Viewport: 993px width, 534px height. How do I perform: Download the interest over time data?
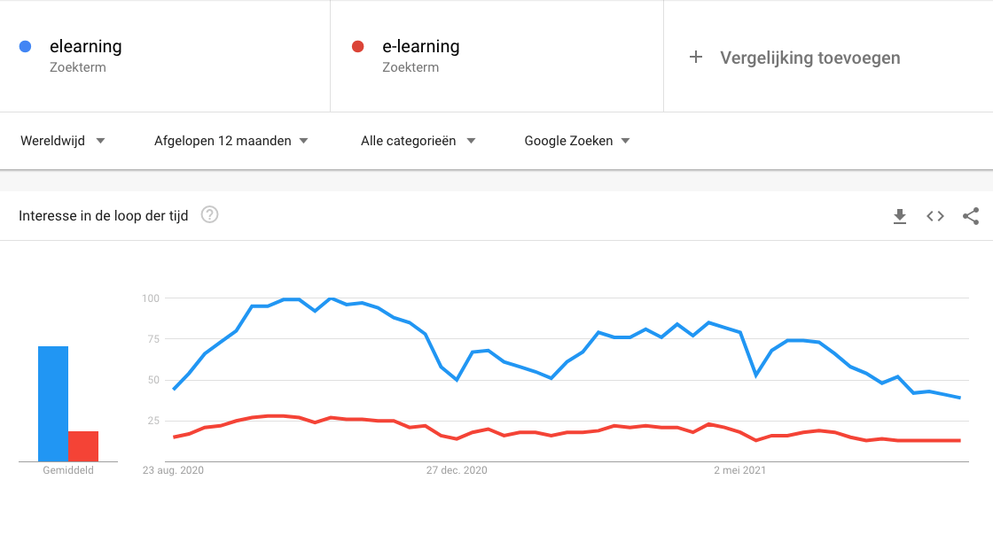point(899,216)
